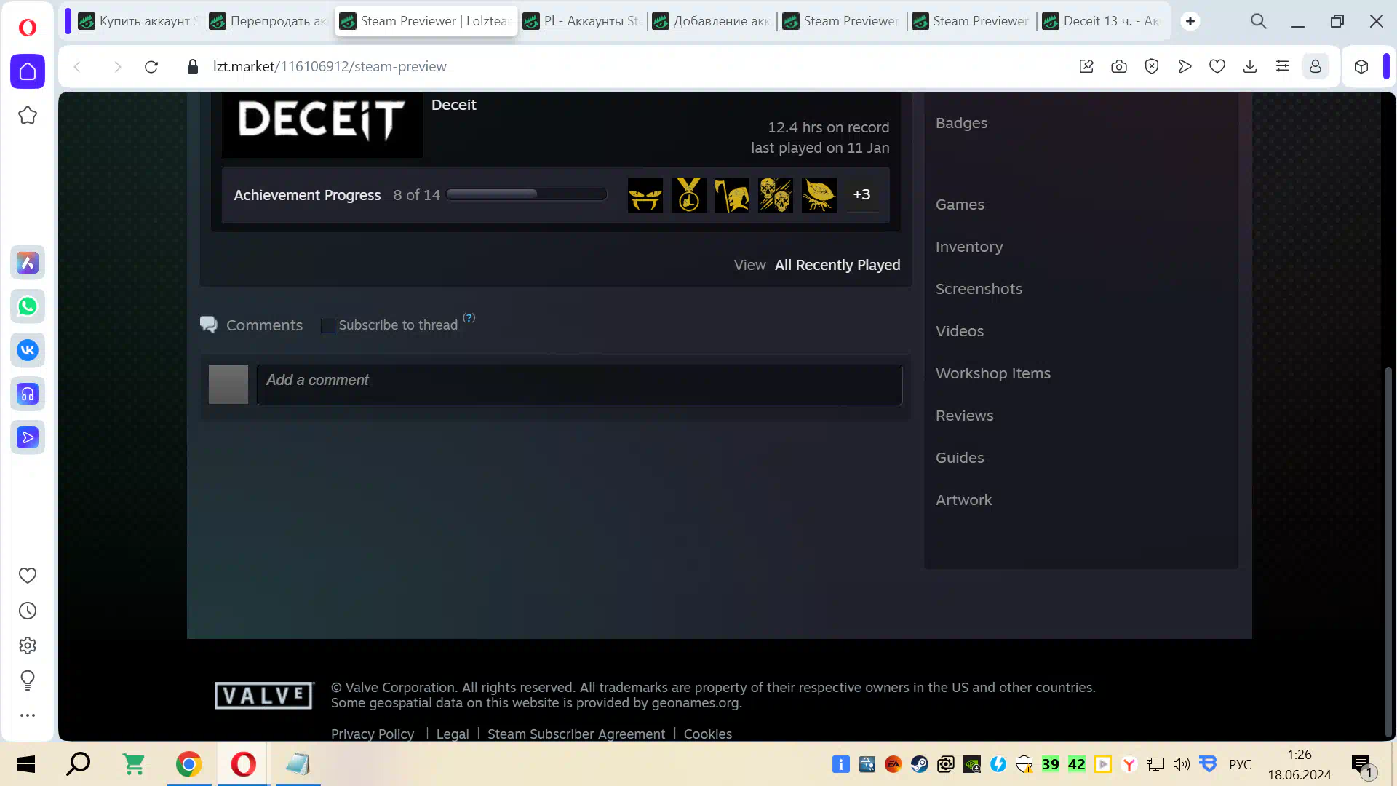Screen dimensions: 1397x786
Task: Open the player arrow icon in sidebar
Action: [x=28, y=437]
